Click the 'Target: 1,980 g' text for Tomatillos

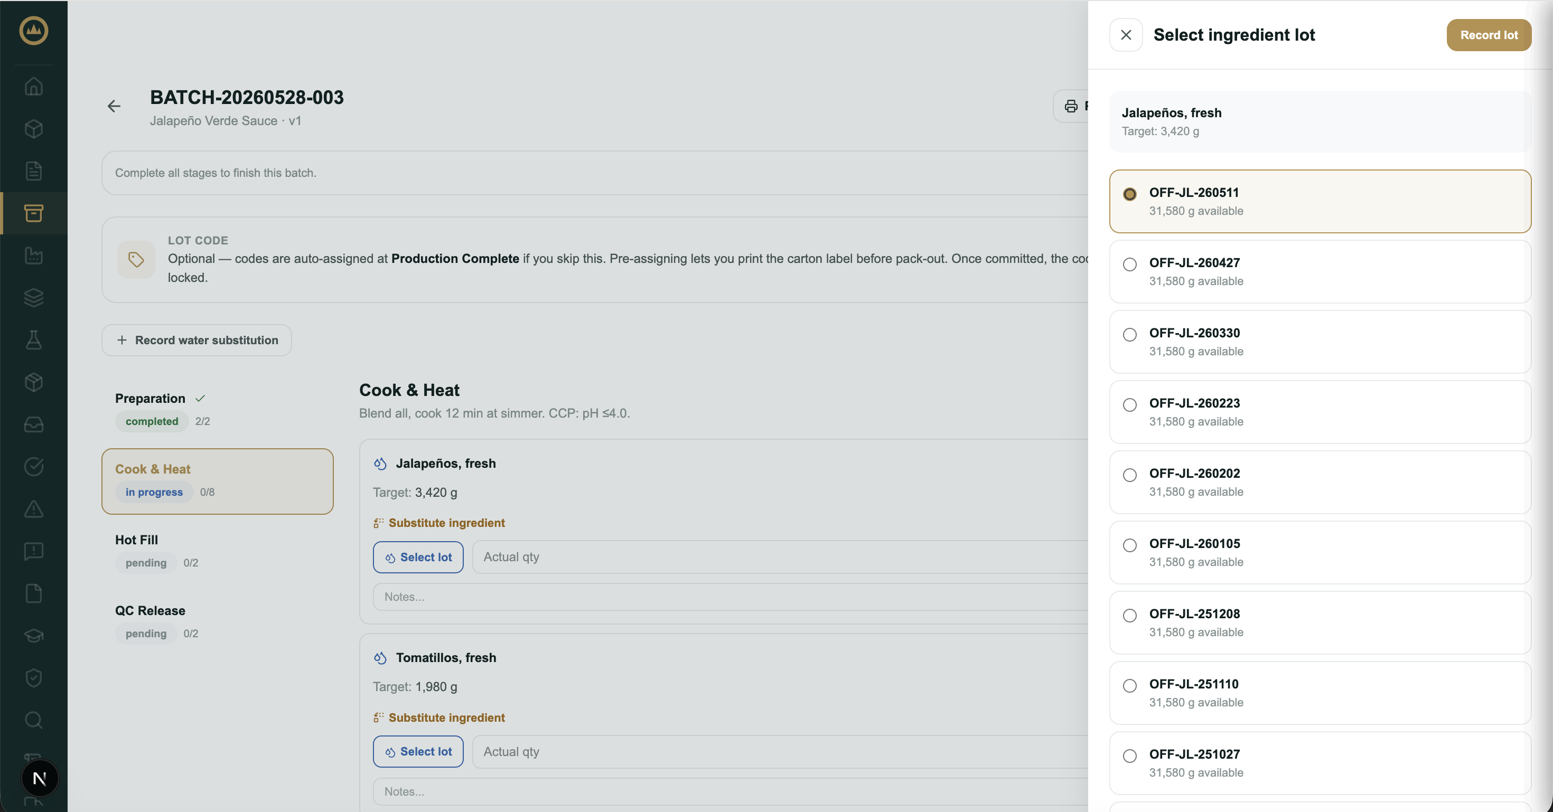415,687
